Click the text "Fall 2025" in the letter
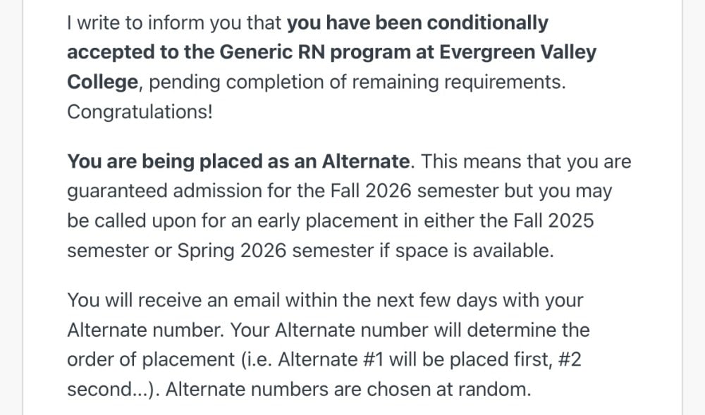The image size is (705, 415). click(553, 221)
